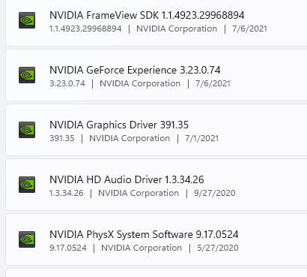The height and width of the screenshot is (277, 307).
Task: Select the NVIDIA Graphics Driver 391.35 title
Action: coord(119,125)
